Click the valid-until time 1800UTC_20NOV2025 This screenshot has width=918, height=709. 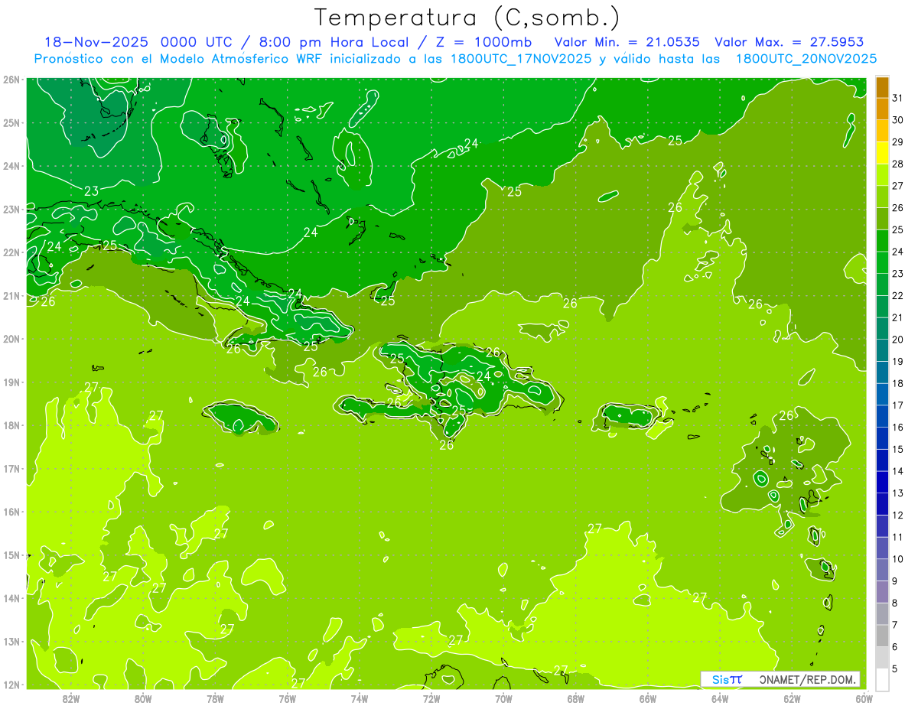[806, 59]
